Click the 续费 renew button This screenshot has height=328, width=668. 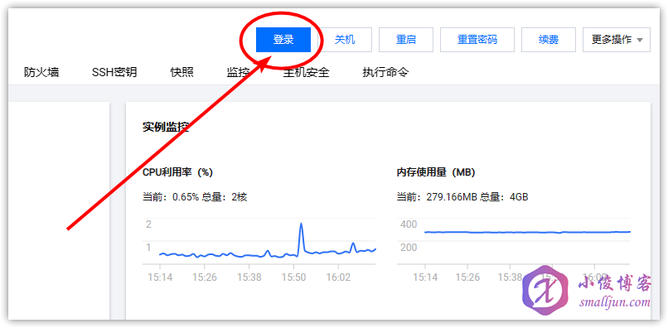[549, 40]
